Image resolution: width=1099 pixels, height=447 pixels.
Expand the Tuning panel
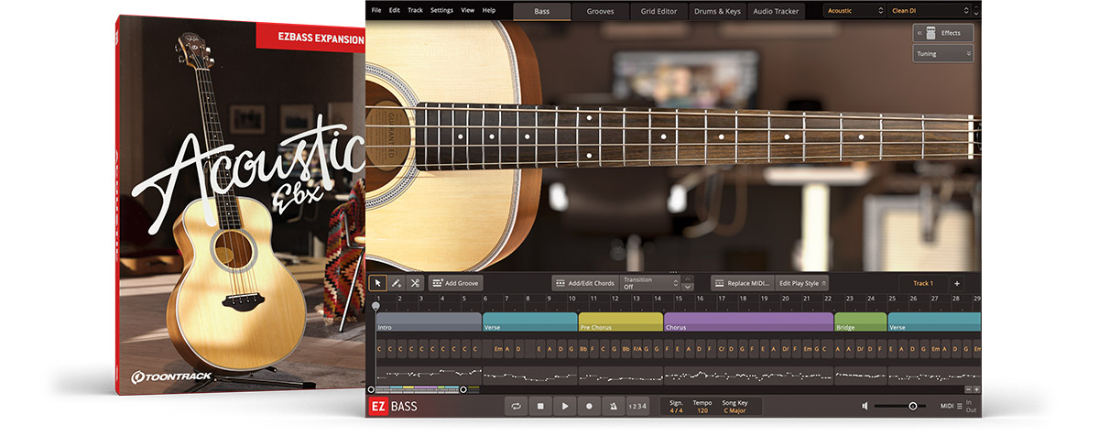[942, 54]
